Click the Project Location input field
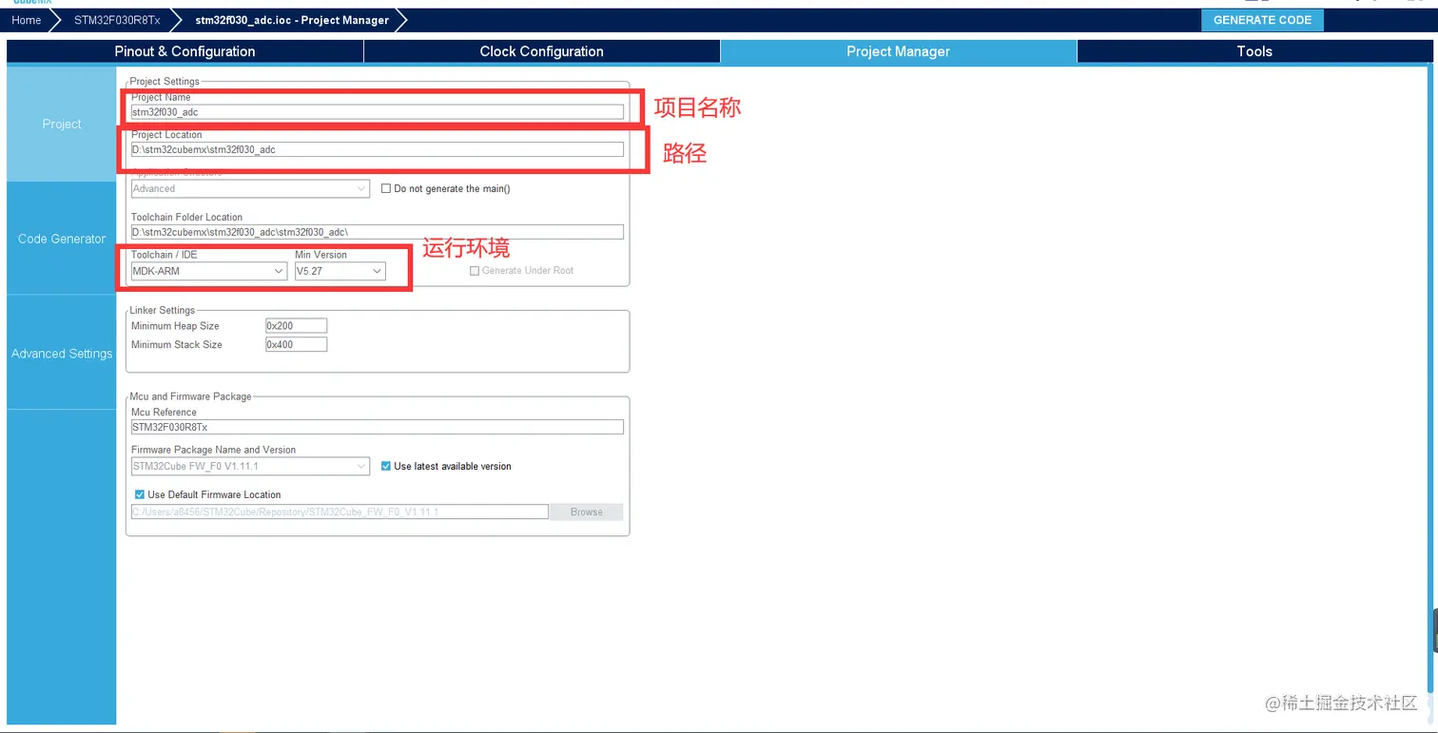This screenshot has width=1438, height=733. click(x=378, y=149)
